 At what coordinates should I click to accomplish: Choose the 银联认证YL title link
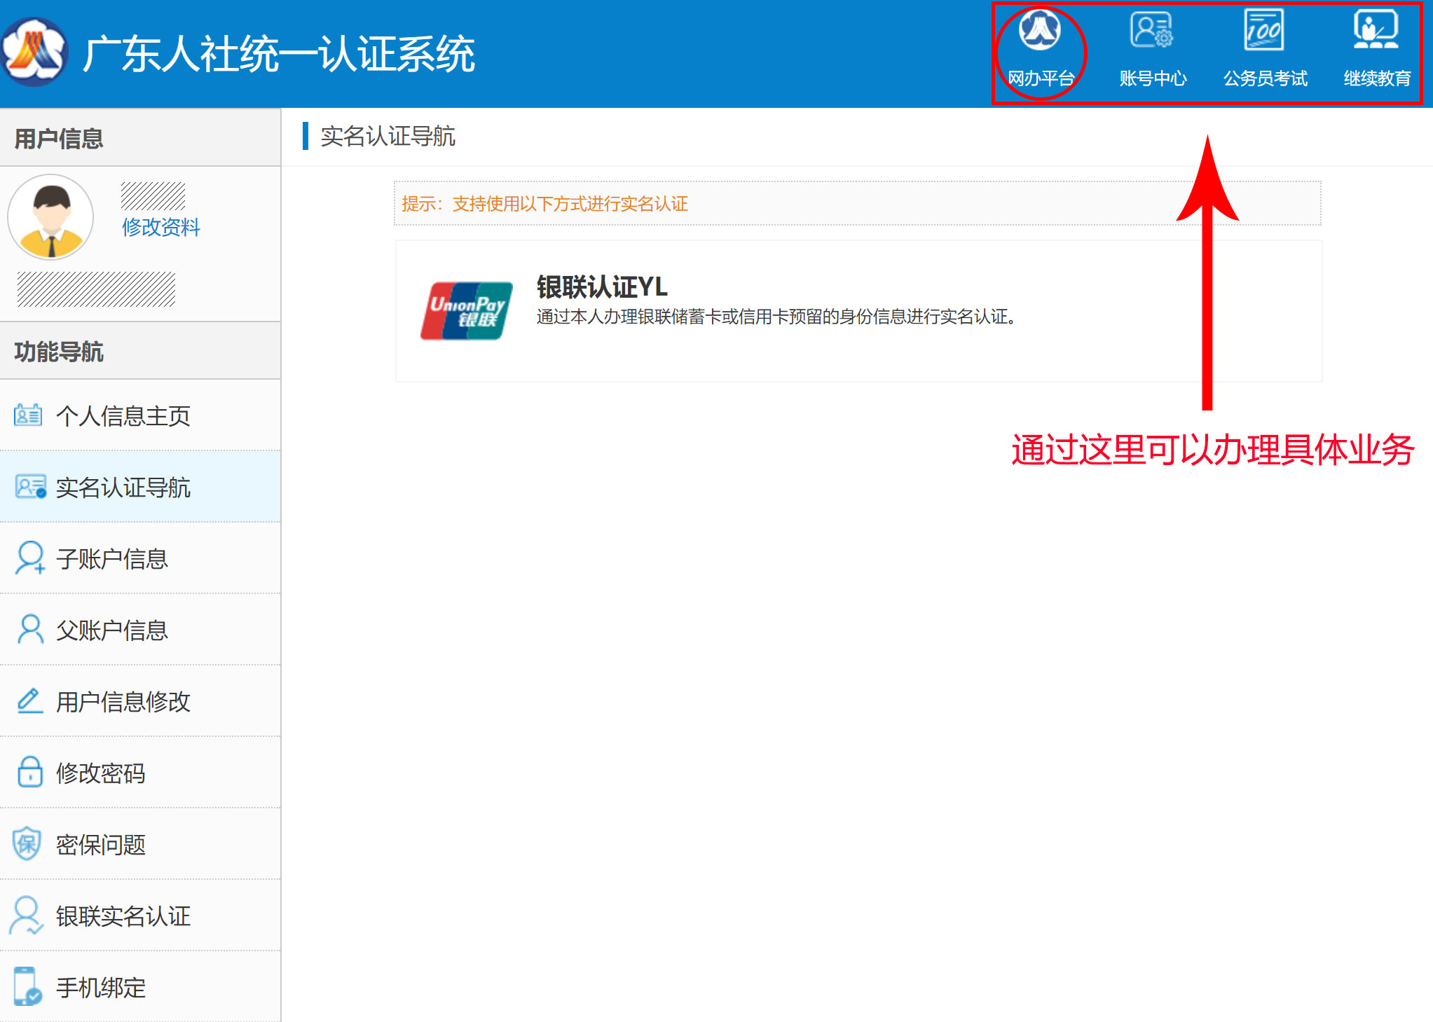[x=602, y=287]
